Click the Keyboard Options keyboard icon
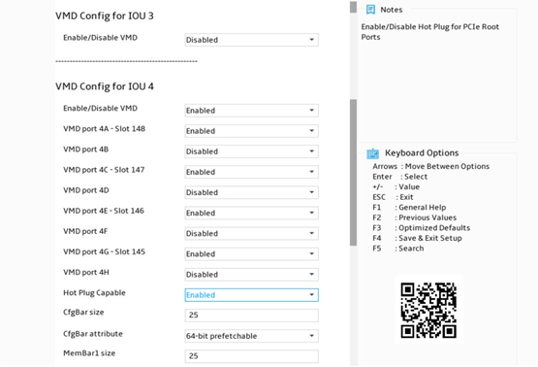Screen dimensions: 538x367 click(372, 153)
